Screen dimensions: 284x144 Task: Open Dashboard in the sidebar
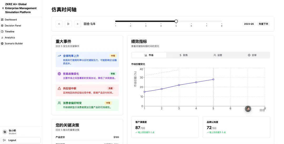tap(11, 20)
